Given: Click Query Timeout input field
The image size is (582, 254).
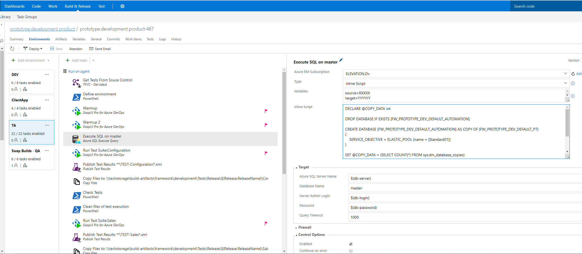Looking at the screenshot, I should coord(465,217).
